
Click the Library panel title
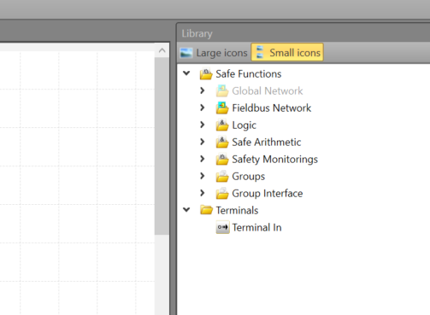tap(197, 33)
